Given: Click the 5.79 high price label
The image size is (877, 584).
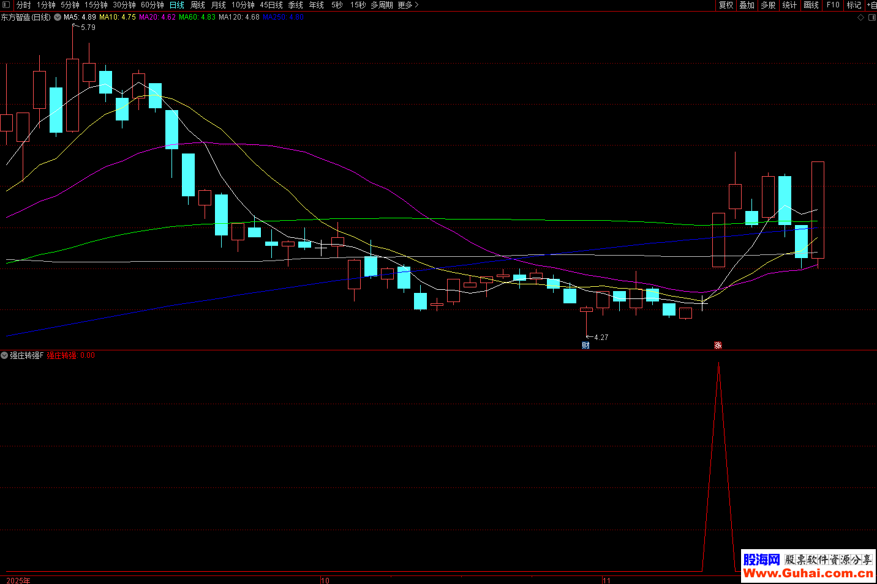Looking at the screenshot, I should 88,28.
